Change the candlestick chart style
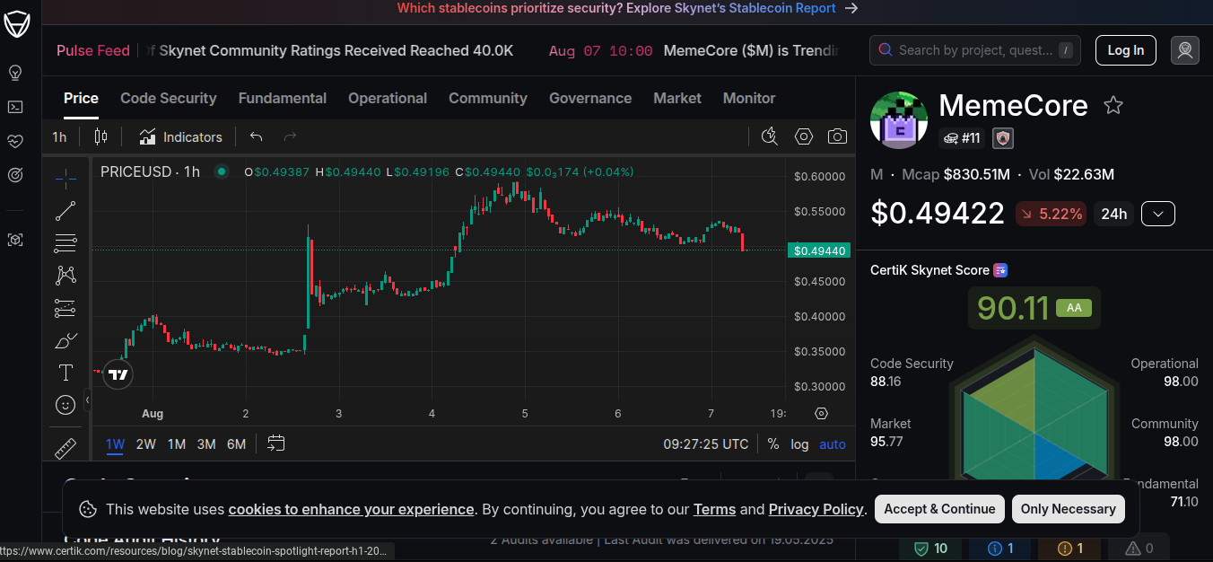Image resolution: width=1213 pixels, height=562 pixels. pyautogui.click(x=100, y=136)
